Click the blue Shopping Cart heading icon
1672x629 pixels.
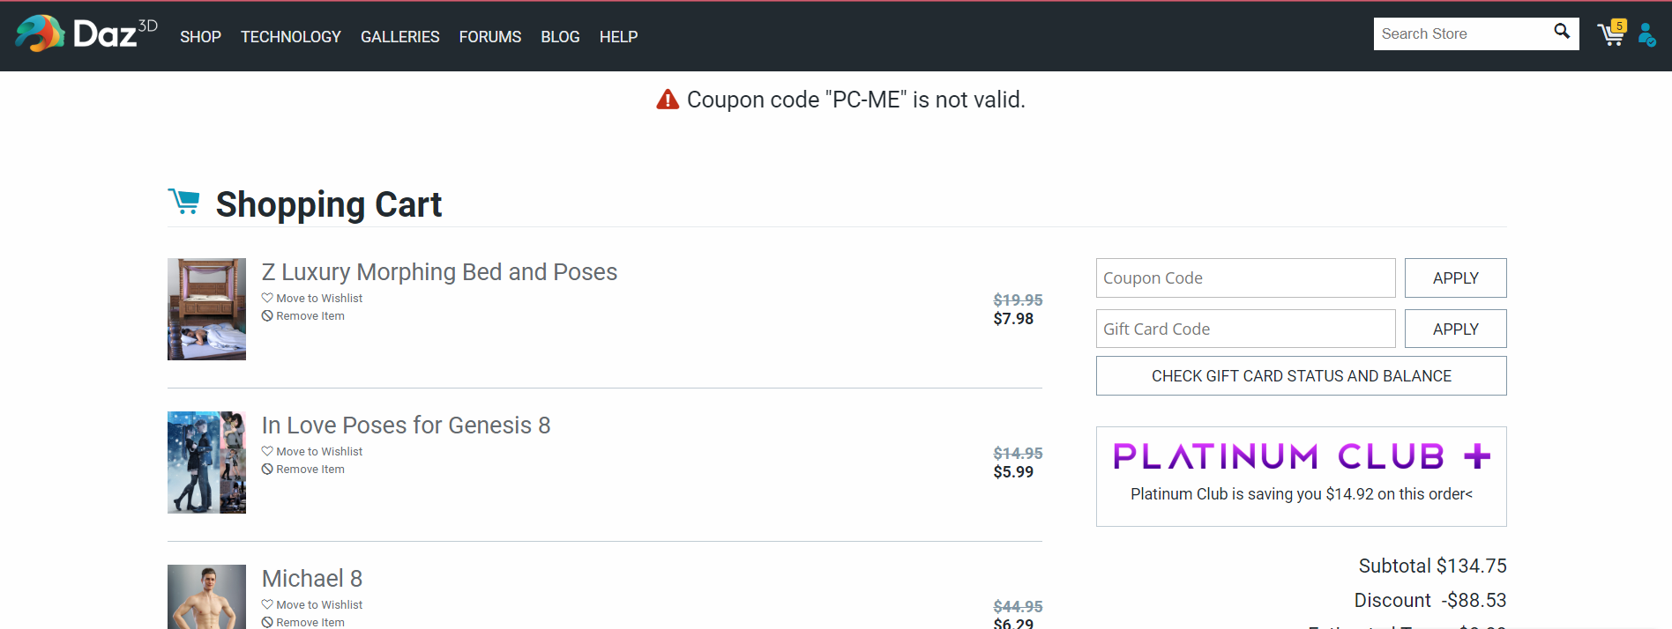coord(184,202)
